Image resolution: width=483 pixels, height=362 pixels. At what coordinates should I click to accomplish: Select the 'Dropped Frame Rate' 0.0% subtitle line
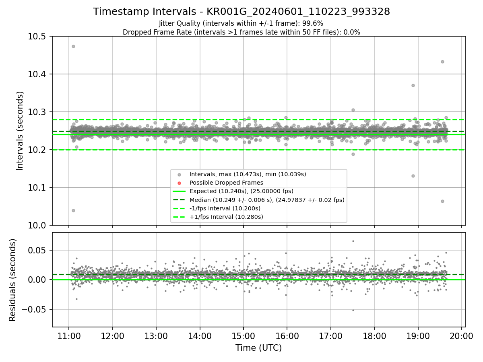(x=242, y=32)
